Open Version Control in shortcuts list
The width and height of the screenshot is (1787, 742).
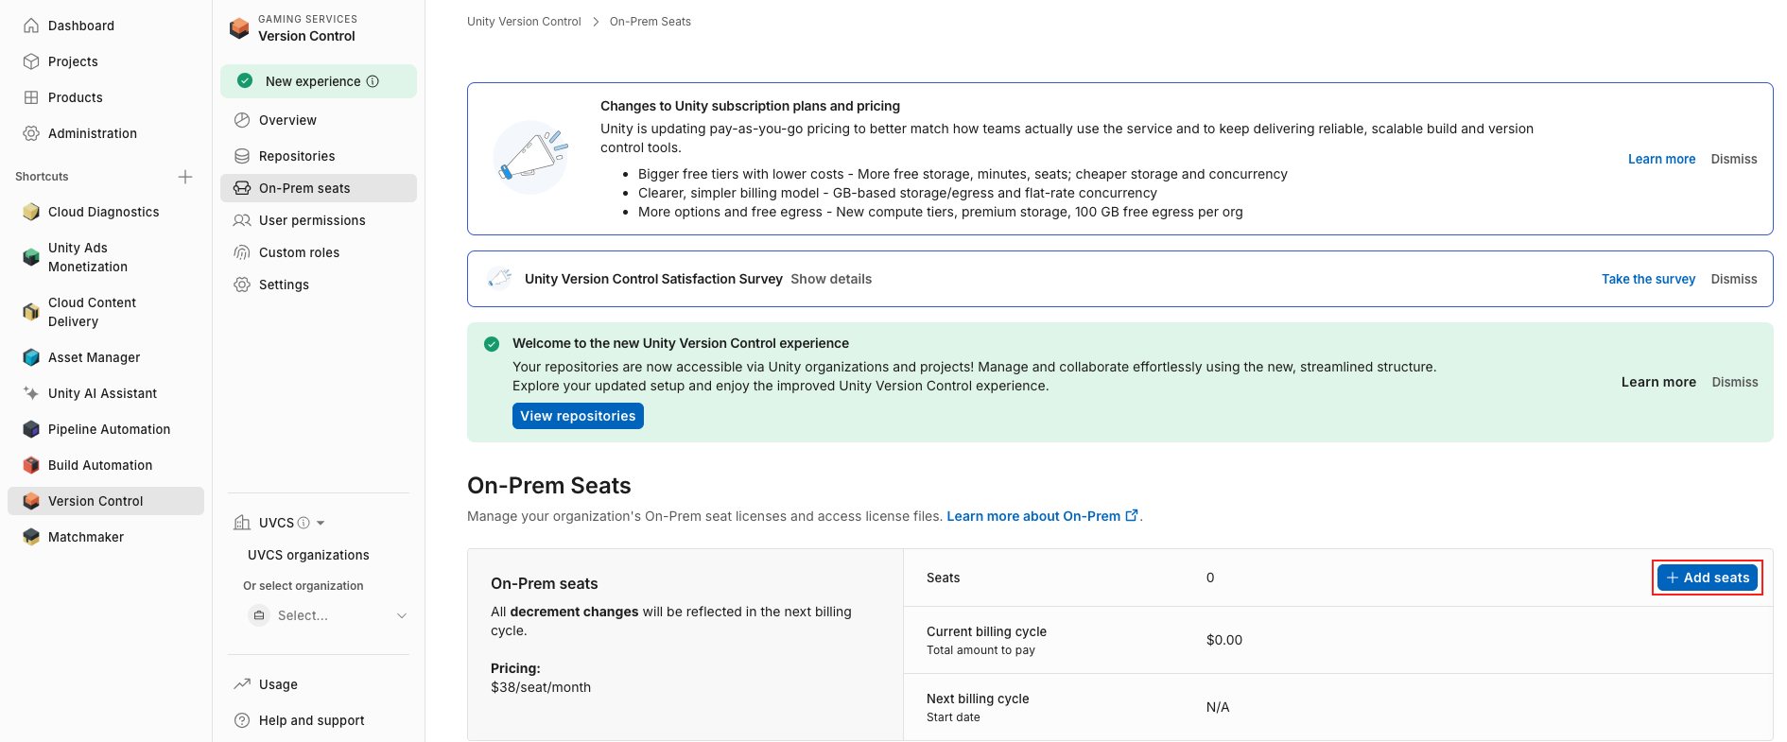[106, 501]
